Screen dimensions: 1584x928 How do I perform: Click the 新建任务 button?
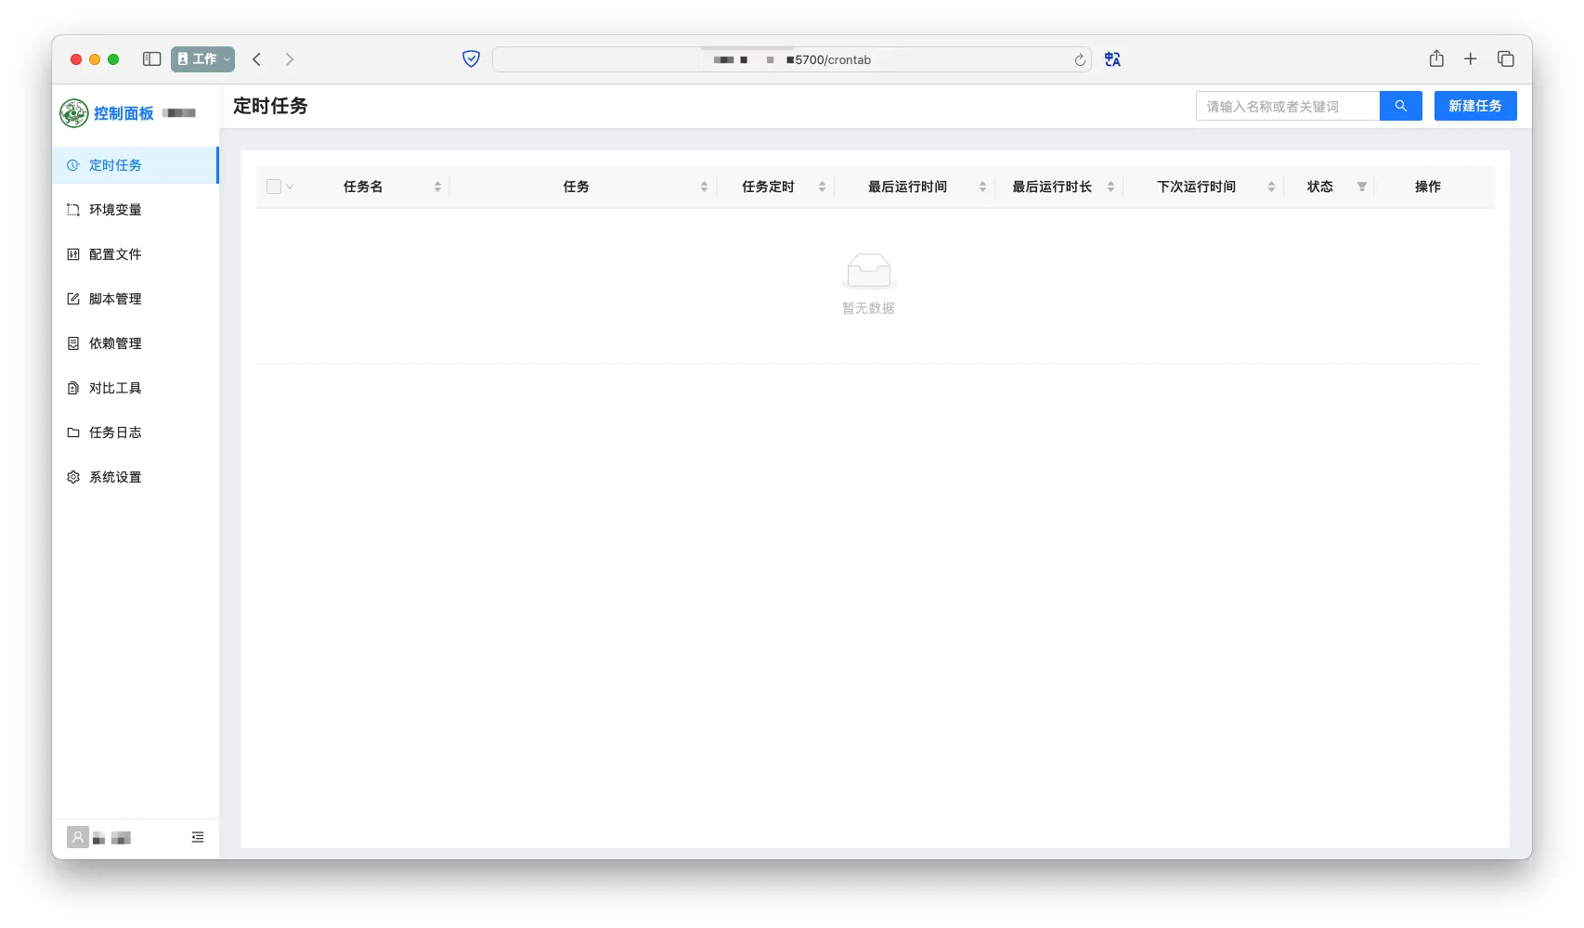(x=1474, y=106)
